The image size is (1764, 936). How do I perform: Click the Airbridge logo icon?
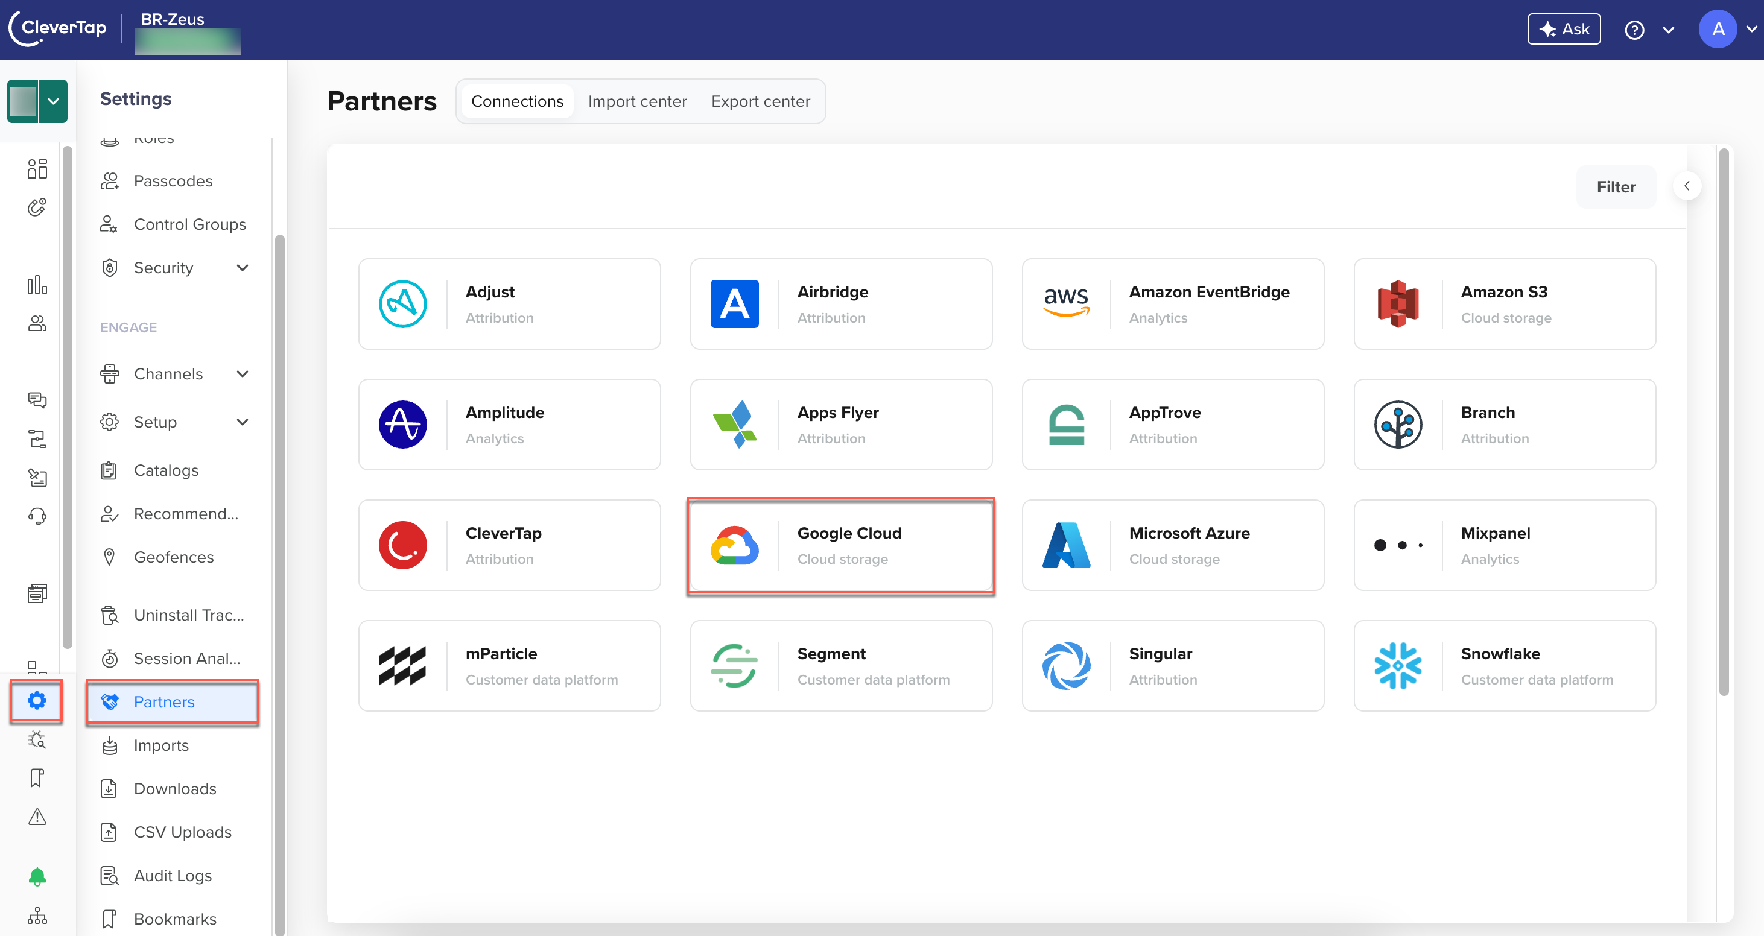coord(734,304)
